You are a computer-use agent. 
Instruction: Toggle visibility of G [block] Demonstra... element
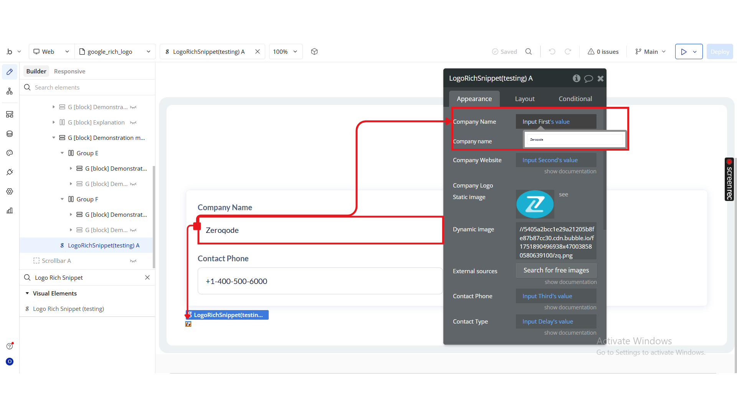133,107
